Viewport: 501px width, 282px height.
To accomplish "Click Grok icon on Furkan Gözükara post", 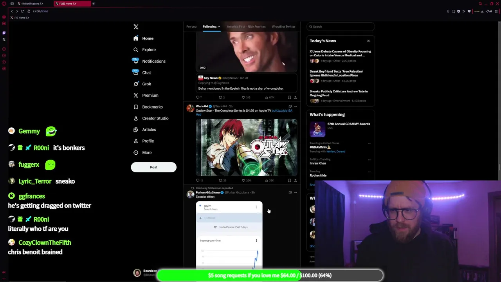I will tap(290, 193).
